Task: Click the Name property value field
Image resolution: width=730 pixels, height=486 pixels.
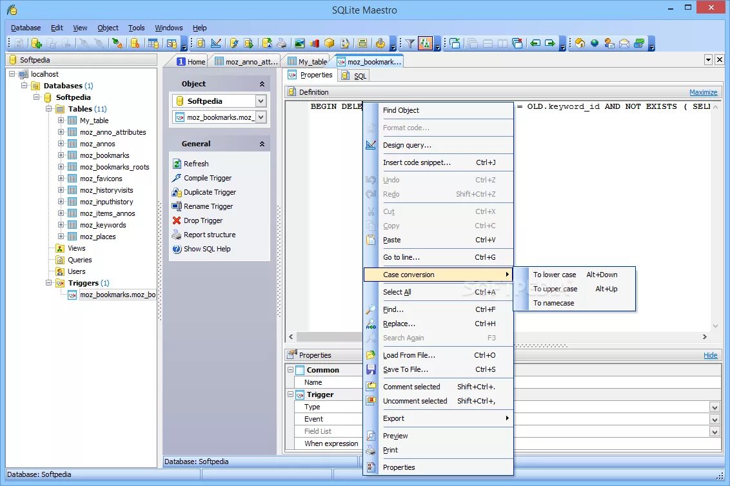Action: 617,382
